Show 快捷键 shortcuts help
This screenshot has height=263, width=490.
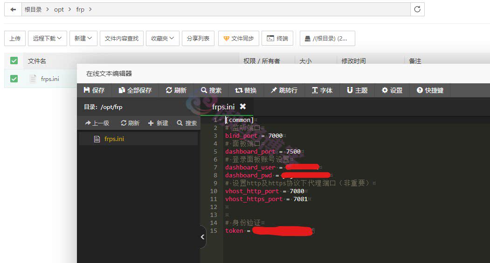(430, 90)
